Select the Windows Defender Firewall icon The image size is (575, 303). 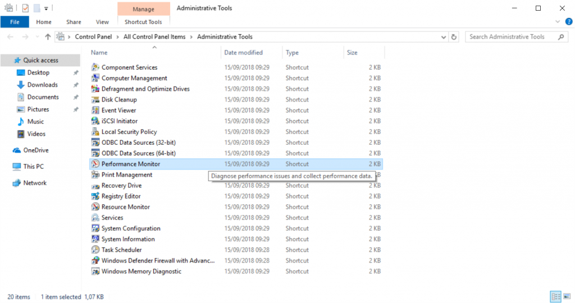(x=95, y=260)
